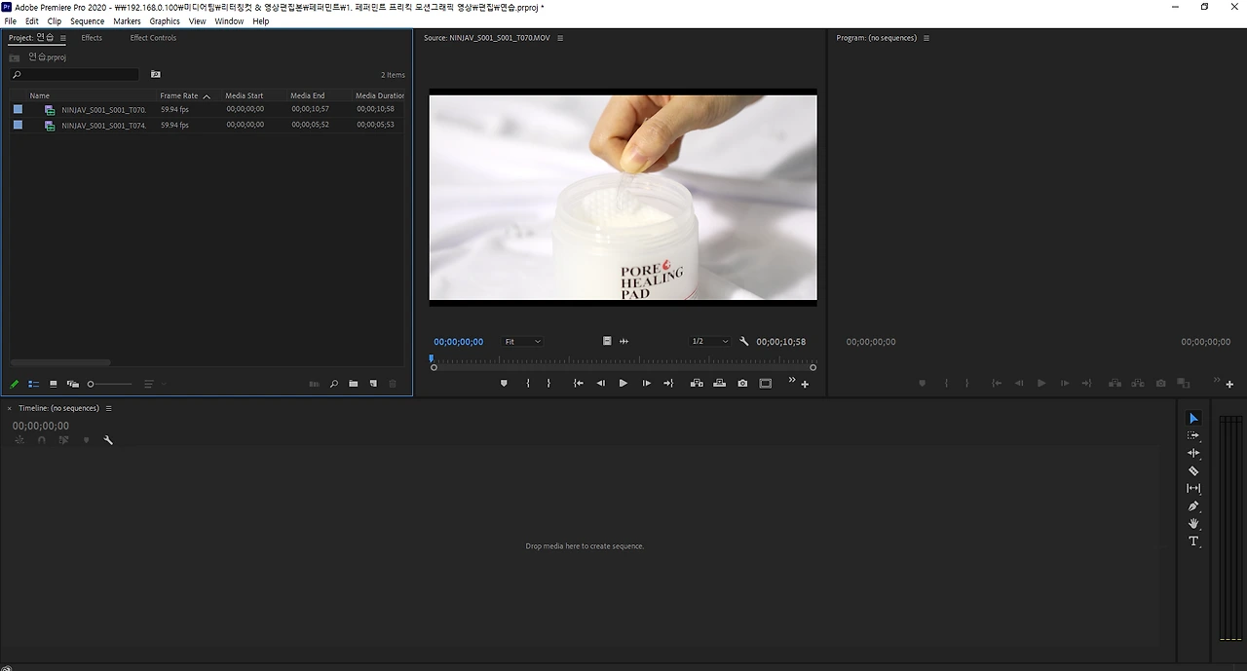
Task: Click Source monitor playhead timecode 00;00;00;00
Action: click(459, 342)
